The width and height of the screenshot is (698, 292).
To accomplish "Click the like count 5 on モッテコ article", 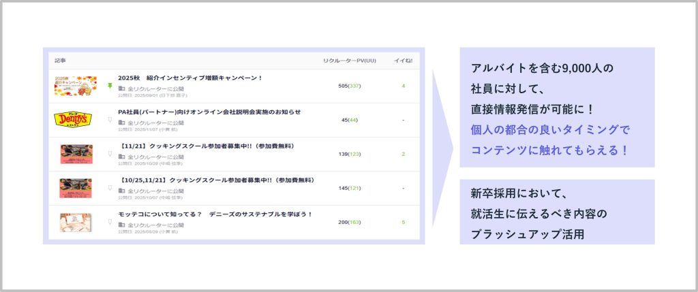I will pos(404,222).
